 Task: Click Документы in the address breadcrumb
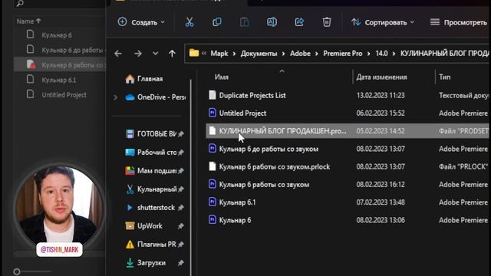tap(259, 54)
